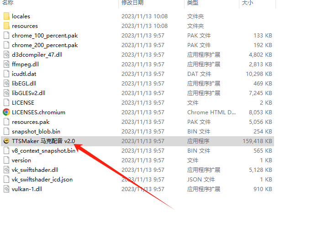
Task: Click the resources.pak file icon
Action: [6, 122]
